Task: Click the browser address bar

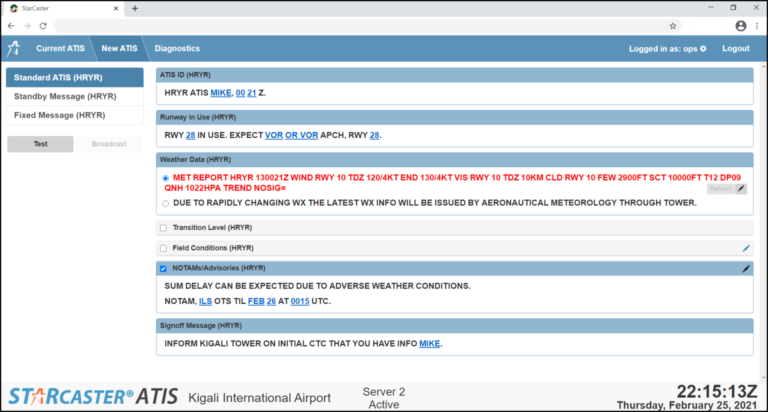Action: [x=360, y=26]
